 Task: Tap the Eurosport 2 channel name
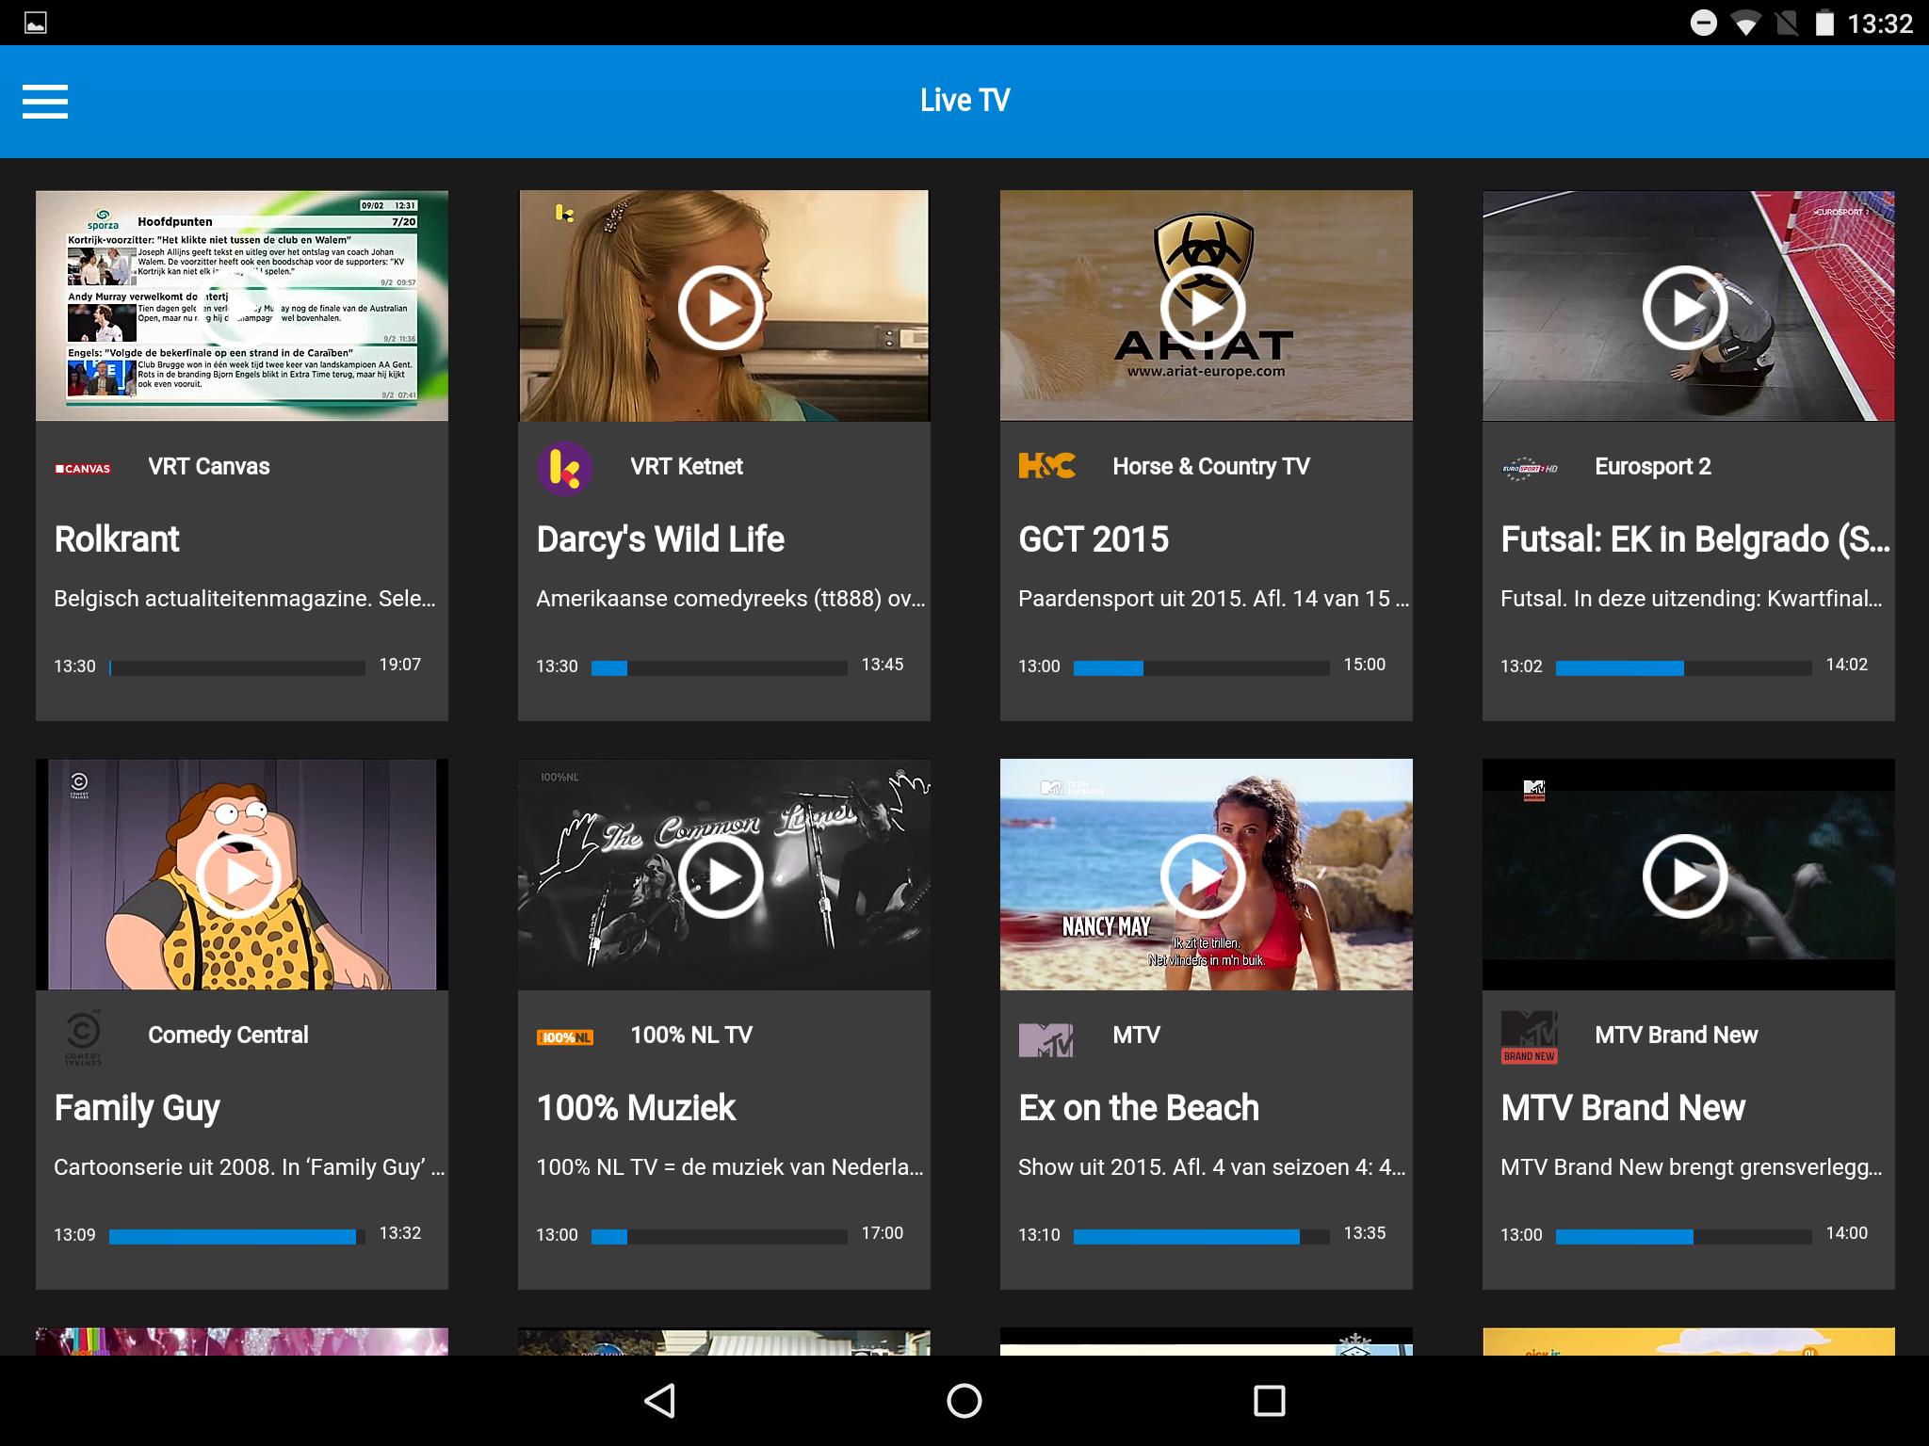coord(1653,467)
